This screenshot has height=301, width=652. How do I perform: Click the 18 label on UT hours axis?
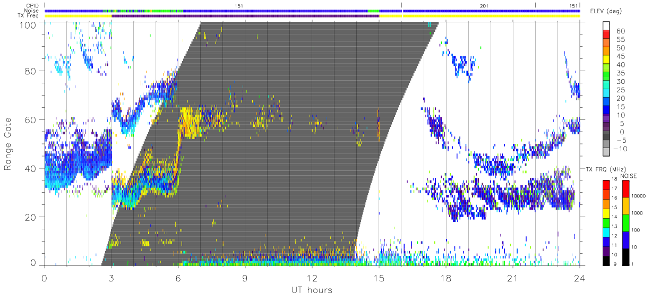(445, 278)
